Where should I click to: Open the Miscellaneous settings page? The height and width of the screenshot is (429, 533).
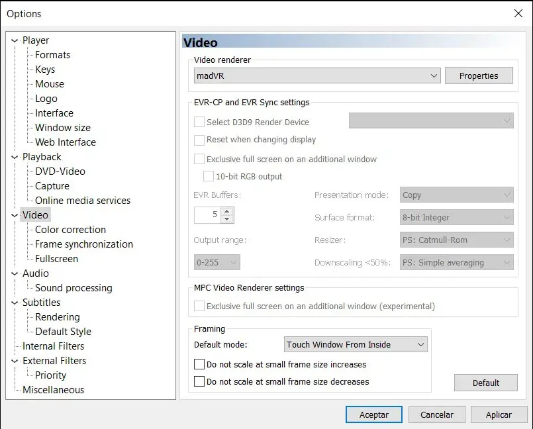(x=53, y=390)
